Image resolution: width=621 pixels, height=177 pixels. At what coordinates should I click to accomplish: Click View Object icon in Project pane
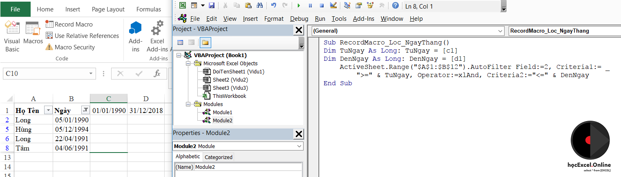[x=191, y=42]
